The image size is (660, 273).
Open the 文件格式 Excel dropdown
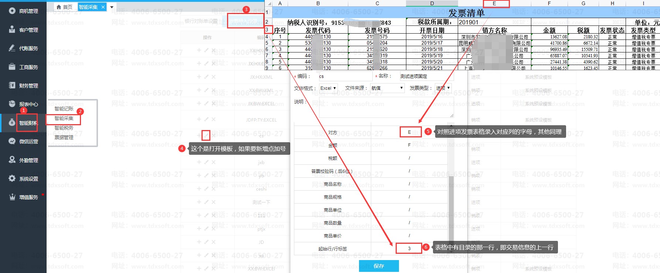coord(328,88)
